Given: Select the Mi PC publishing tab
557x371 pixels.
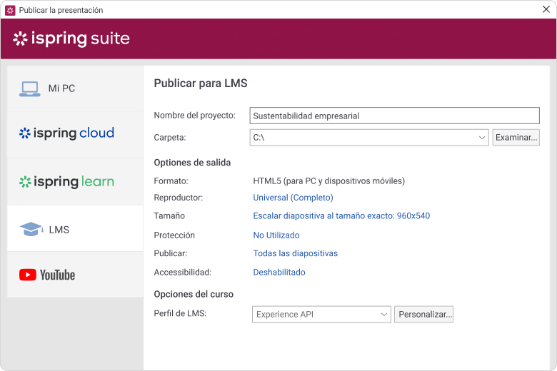Looking at the screenshot, I should (75, 88).
